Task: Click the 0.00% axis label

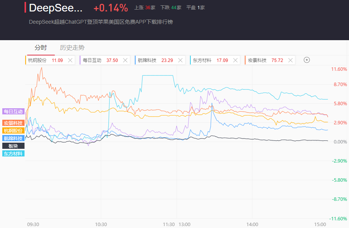Action: click(x=340, y=142)
